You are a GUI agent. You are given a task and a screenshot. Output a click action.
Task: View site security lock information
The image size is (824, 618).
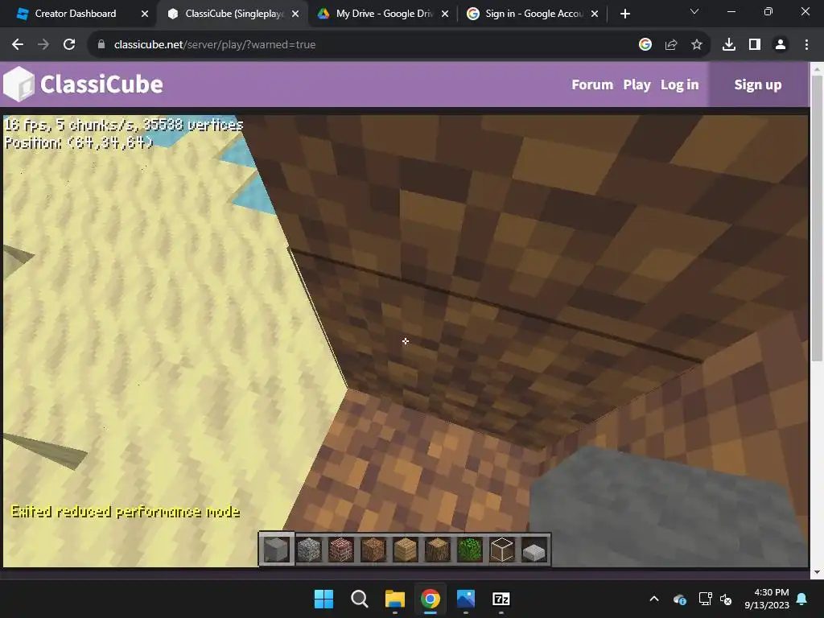[101, 45]
